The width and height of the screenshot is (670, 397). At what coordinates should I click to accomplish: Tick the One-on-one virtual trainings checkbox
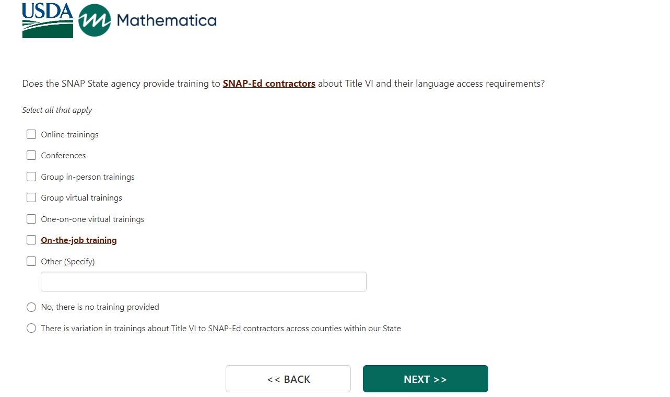(31, 219)
